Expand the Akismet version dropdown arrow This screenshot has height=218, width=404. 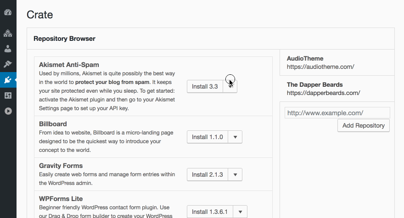(230, 87)
